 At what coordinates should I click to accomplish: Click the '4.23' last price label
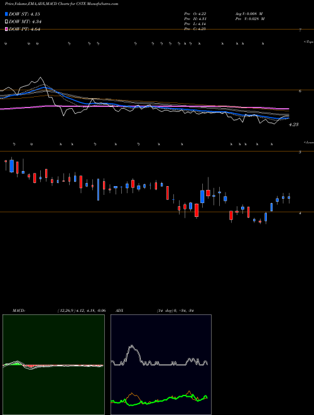coord(293,124)
